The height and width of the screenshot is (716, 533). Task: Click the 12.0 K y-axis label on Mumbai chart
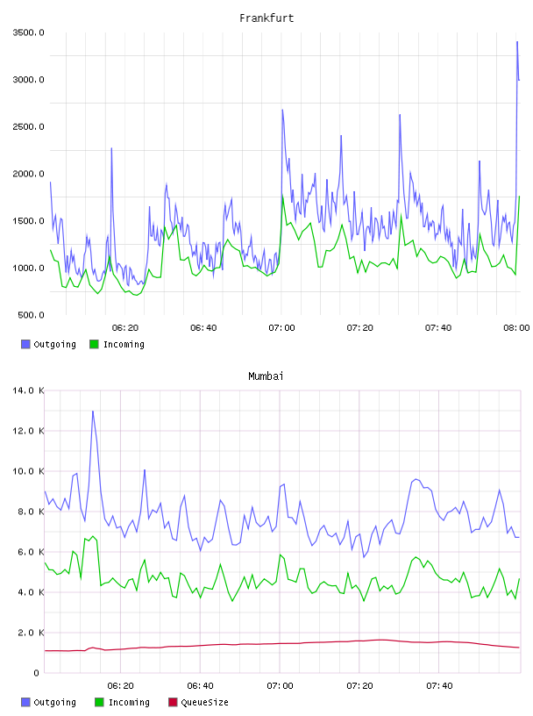(x=28, y=431)
